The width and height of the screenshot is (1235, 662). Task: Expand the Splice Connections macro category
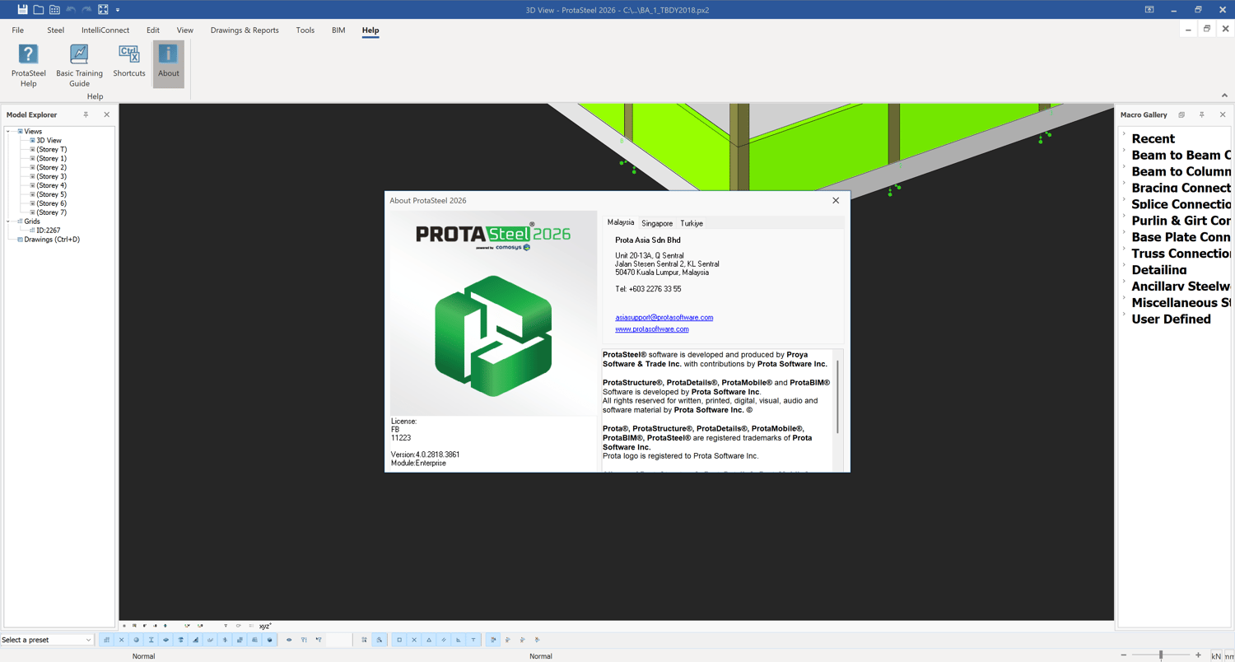(x=1124, y=200)
